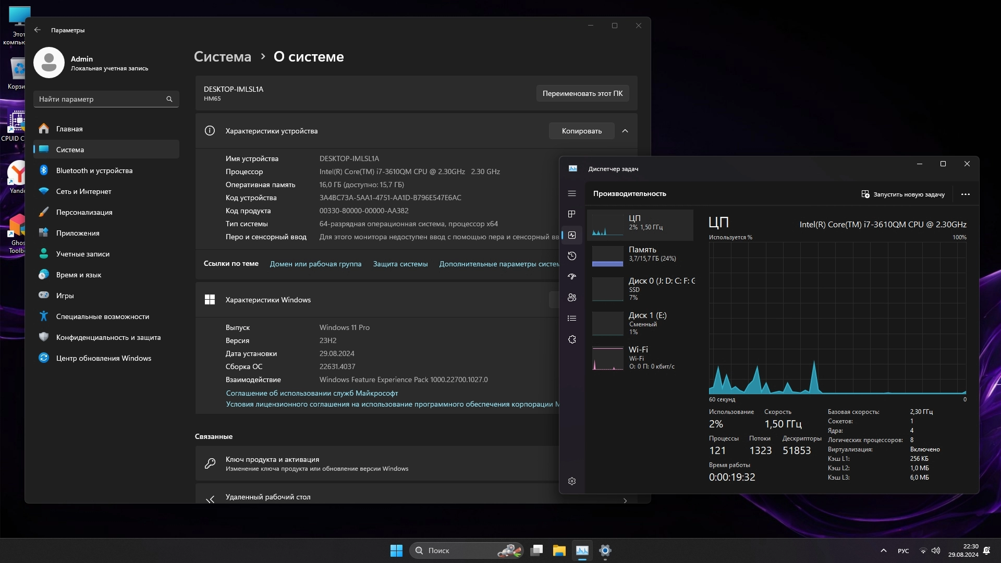The image size is (1001, 563).
Task: Click Запустить новую задачу in Task Manager
Action: tap(903, 194)
